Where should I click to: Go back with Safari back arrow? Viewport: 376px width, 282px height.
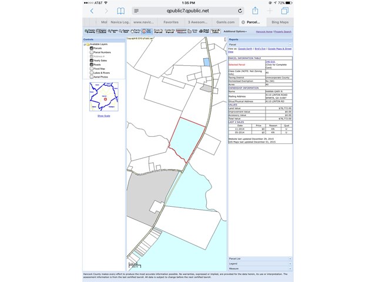(92, 11)
